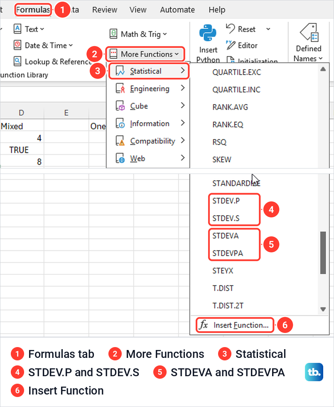Open the Formulas ribbon tab
Image resolution: width=334 pixels, height=407 pixels.
pos(33,10)
